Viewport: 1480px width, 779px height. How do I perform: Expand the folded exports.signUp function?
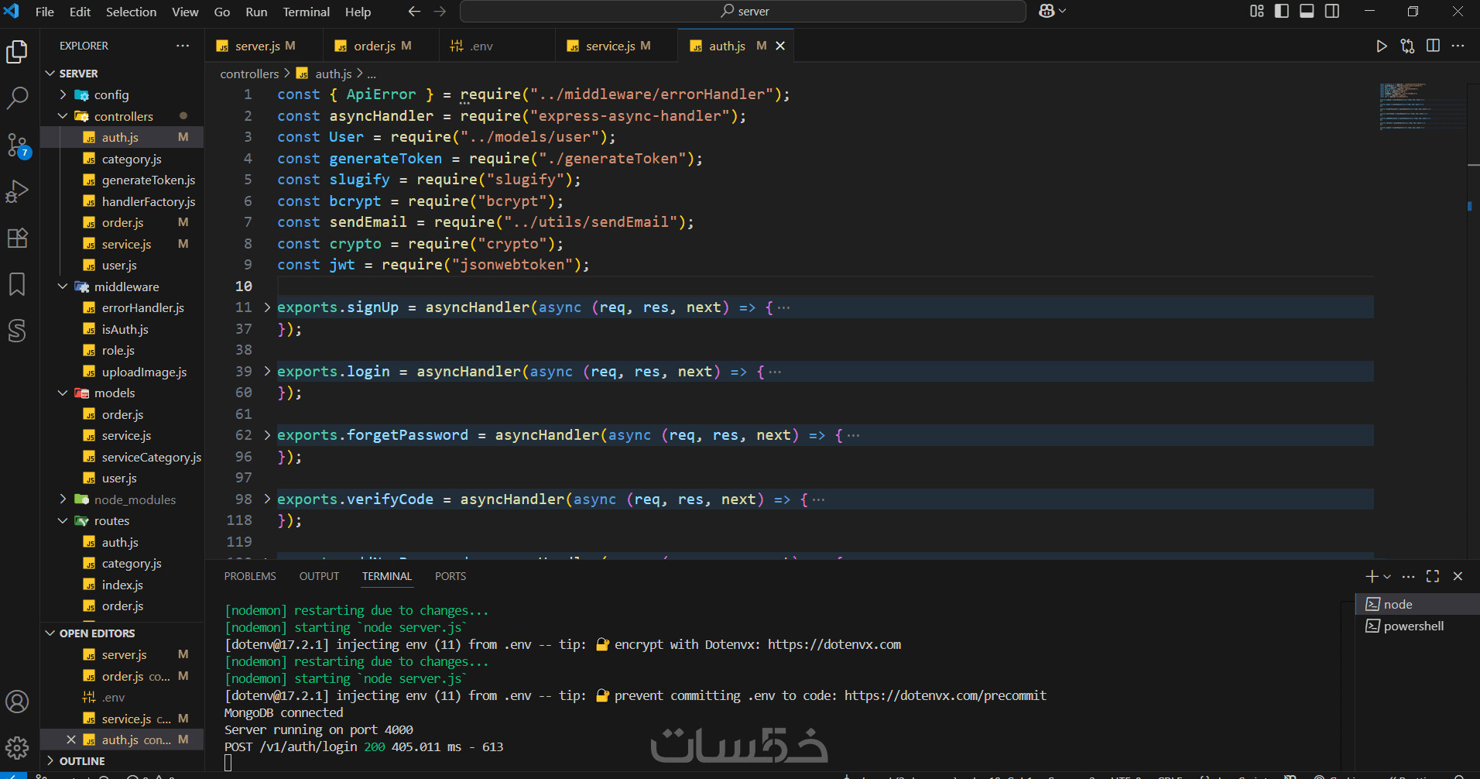[267, 307]
